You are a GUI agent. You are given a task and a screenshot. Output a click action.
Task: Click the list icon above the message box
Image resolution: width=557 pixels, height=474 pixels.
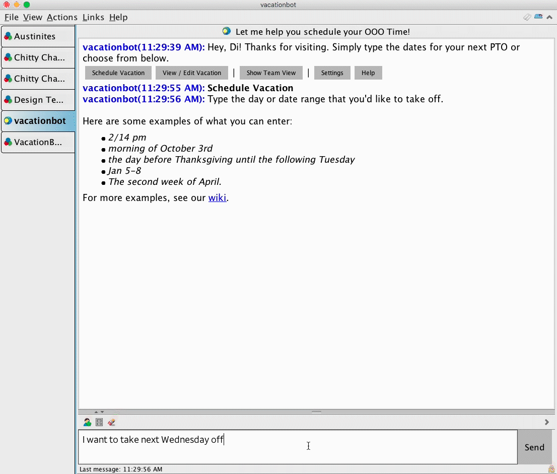point(100,422)
